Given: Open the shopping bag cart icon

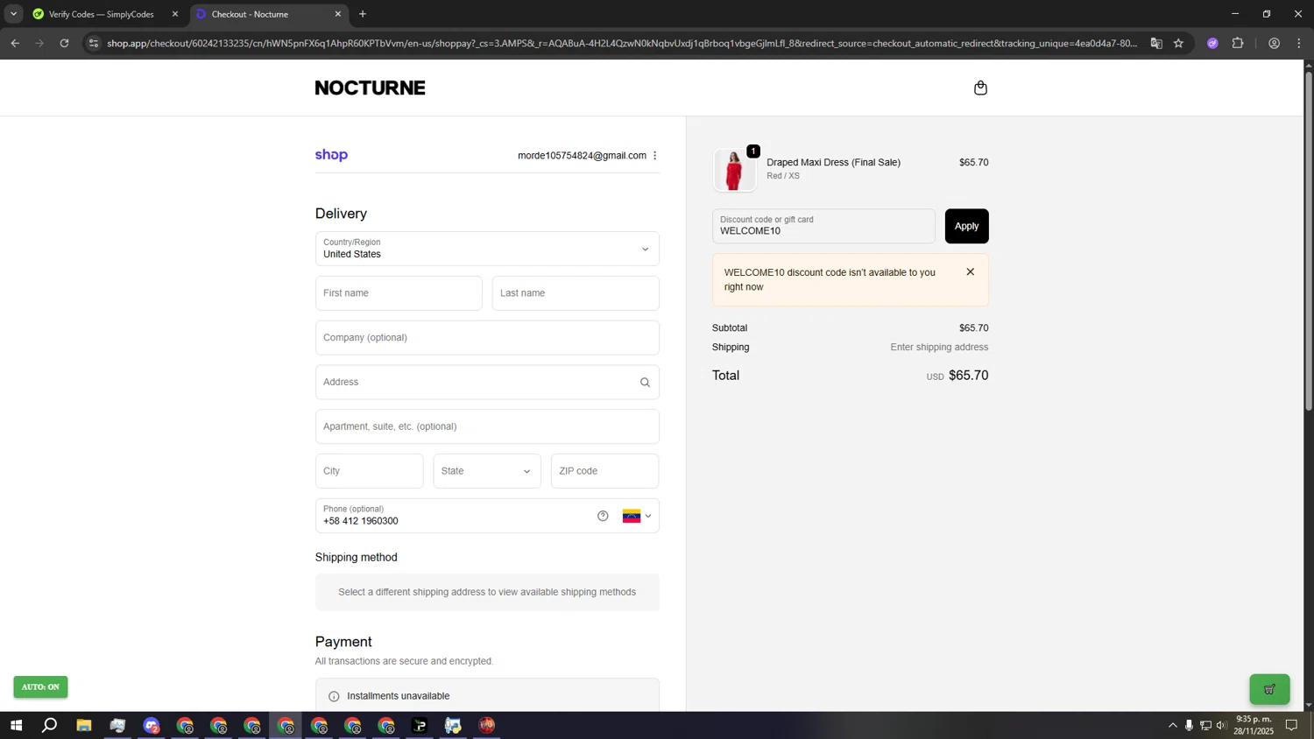Looking at the screenshot, I should tap(980, 88).
